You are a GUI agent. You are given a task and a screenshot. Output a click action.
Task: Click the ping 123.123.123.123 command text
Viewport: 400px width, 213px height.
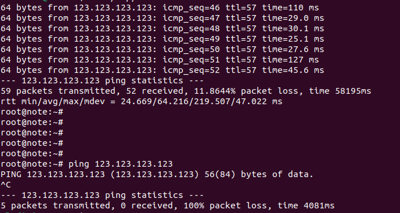pos(121,164)
